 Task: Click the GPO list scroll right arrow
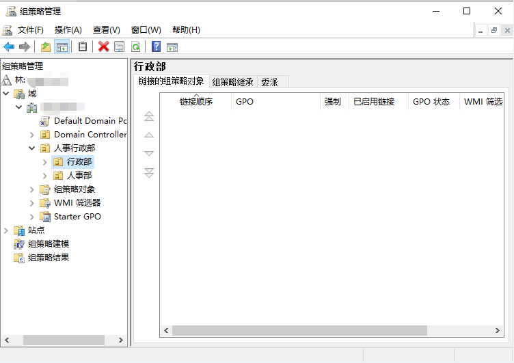pyautogui.click(x=498, y=331)
